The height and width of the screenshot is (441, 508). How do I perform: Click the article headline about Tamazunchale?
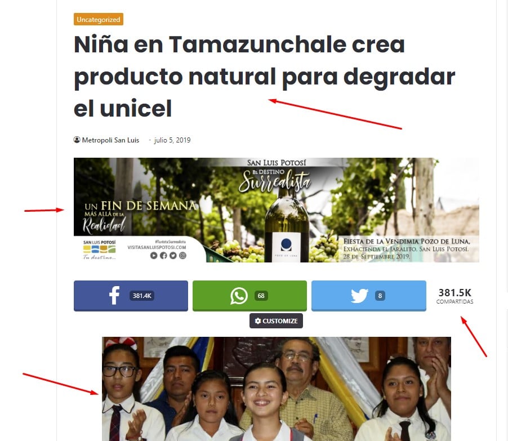264,76
